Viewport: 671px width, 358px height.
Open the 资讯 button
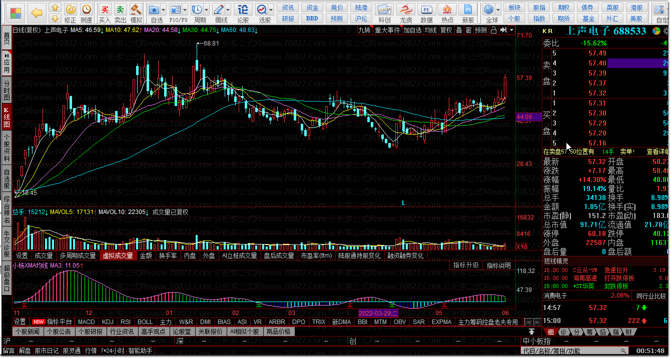click(288, 7)
